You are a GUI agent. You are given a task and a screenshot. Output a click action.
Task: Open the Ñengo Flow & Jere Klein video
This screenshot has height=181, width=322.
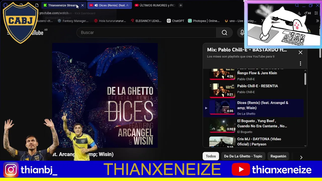click(257, 73)
